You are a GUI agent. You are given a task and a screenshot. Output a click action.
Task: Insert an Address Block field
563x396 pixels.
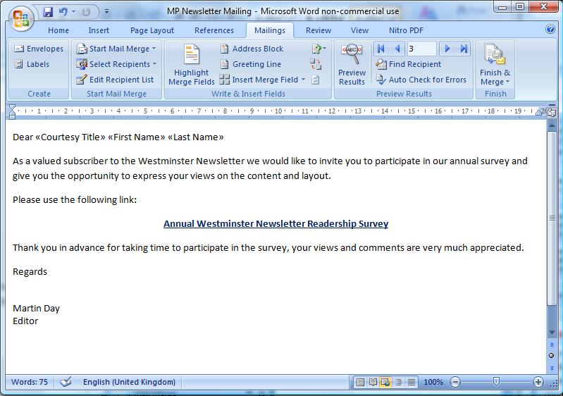[252, 49]
